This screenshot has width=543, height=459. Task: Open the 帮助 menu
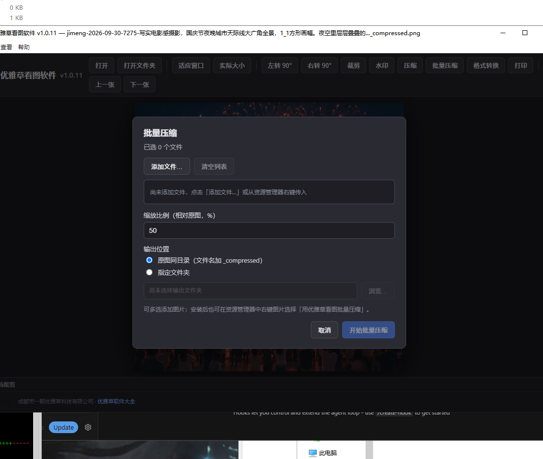[x=24, y=47]
